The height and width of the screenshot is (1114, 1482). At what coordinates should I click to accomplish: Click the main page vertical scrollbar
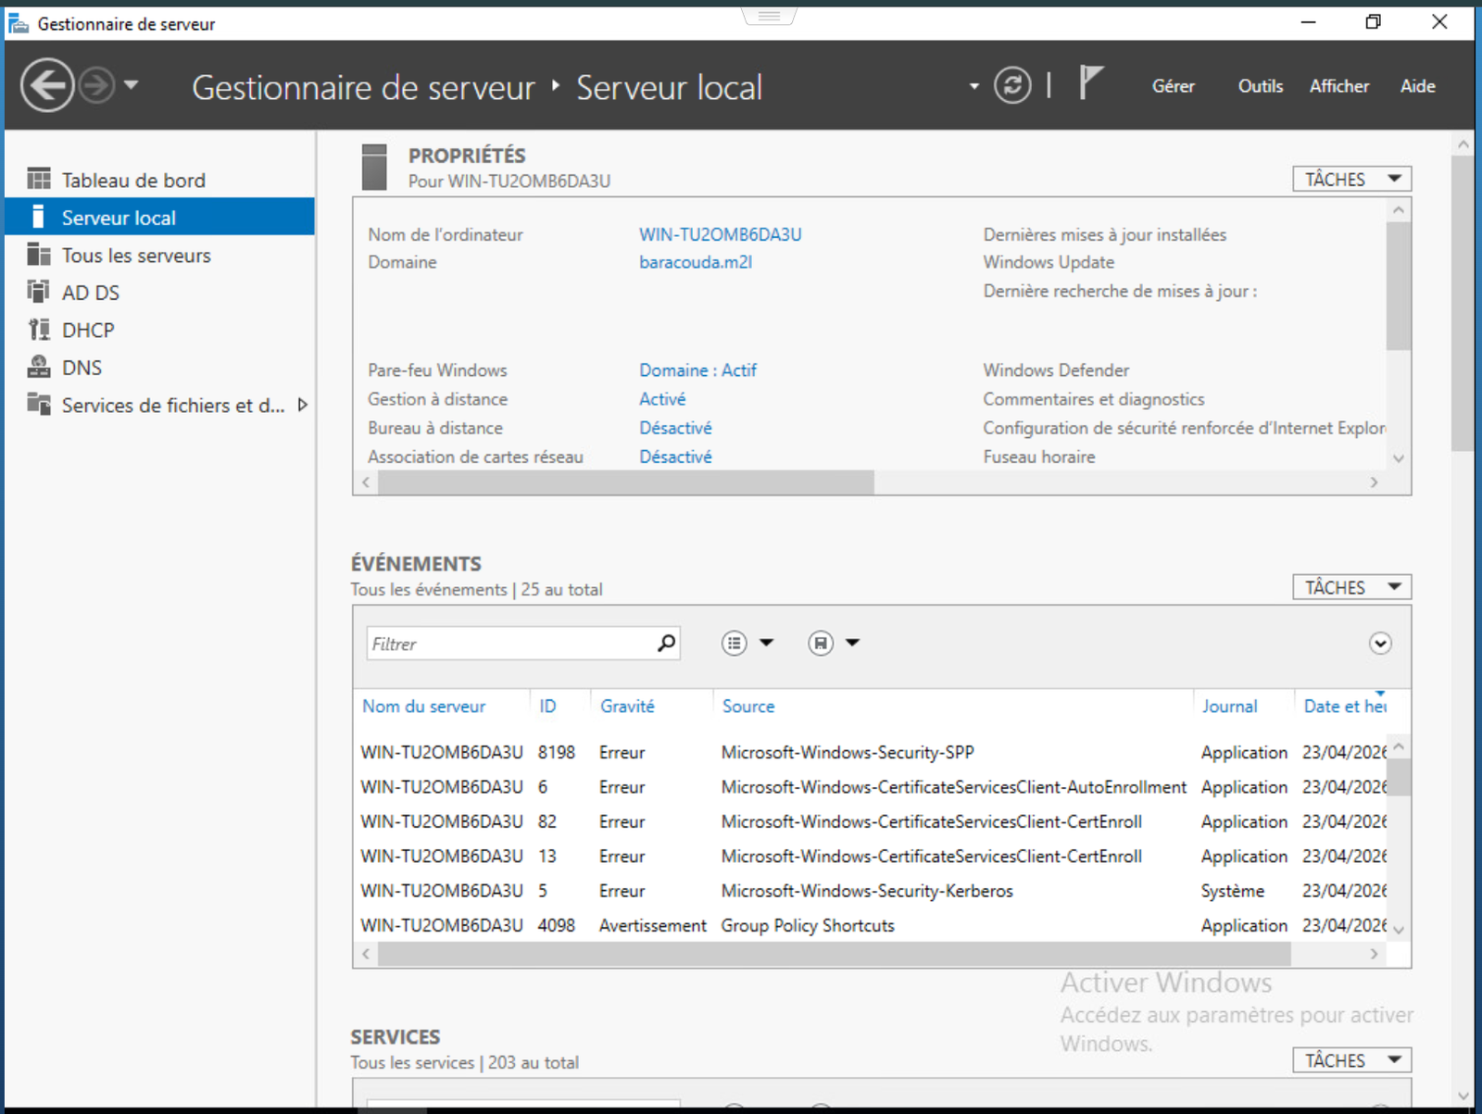click(1463, 303)
